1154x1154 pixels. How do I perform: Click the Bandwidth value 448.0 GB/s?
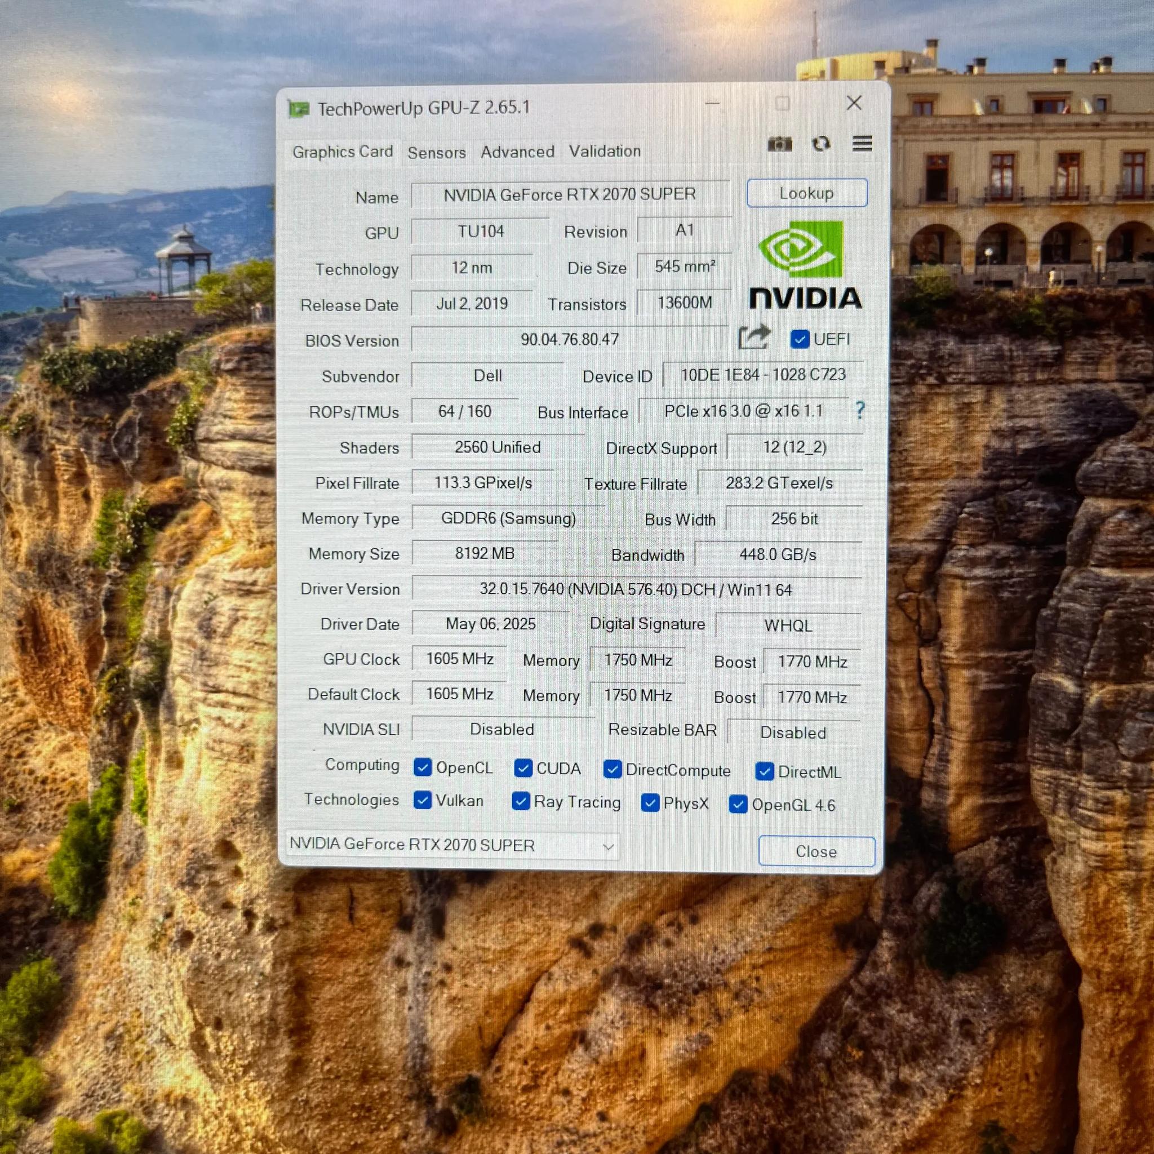point(778,554)
